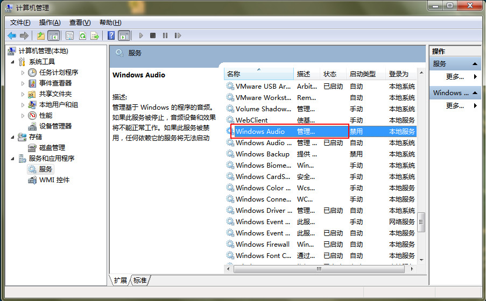Click the horizontal scrollbar thumb below services list

319,269
